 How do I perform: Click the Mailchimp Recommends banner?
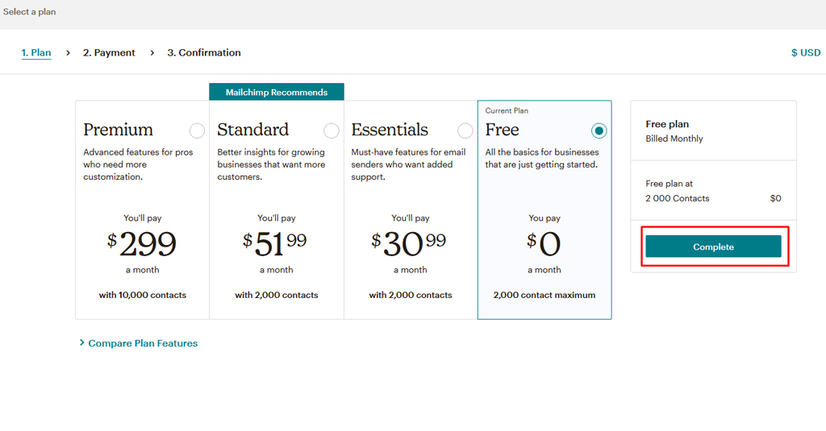coord(277,92)
